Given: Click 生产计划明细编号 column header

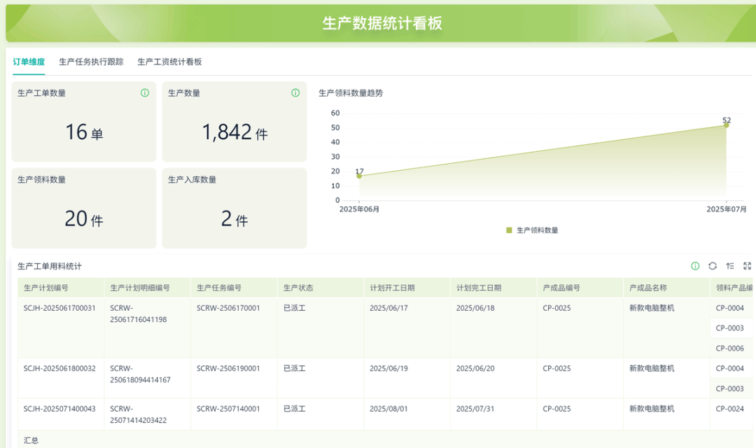Looking at the screenshot, I should (x=148, y=288).
